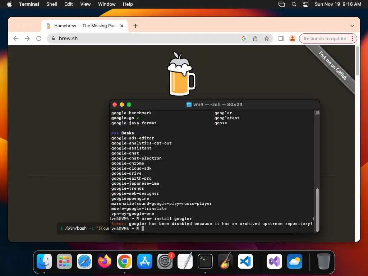Share this page from Chrome toolbar
This screenshot has width=368, height=276.
255,38
